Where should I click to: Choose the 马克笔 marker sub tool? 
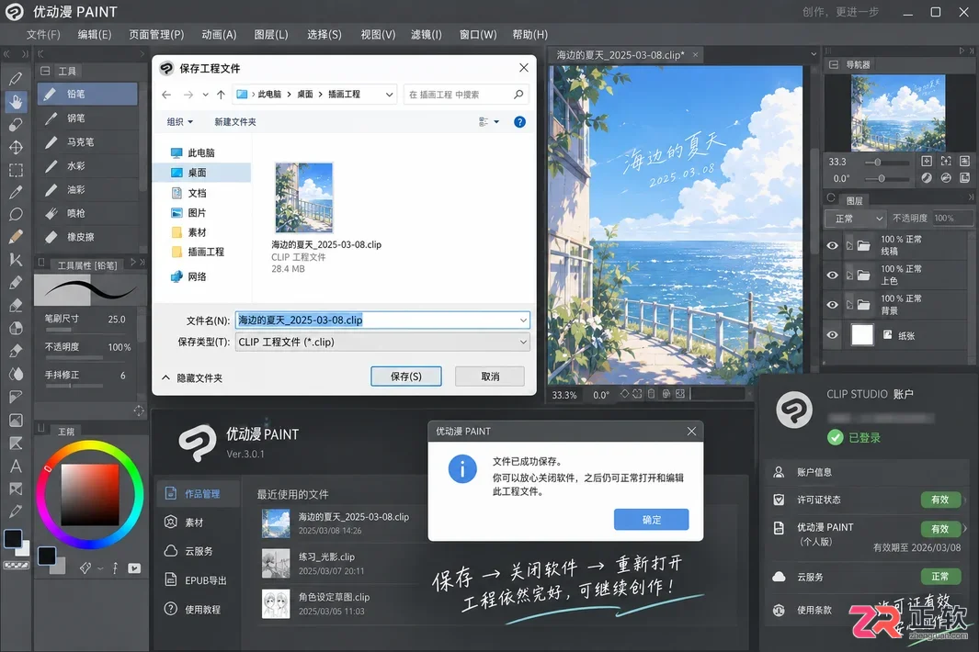click(x=87, y=141)
